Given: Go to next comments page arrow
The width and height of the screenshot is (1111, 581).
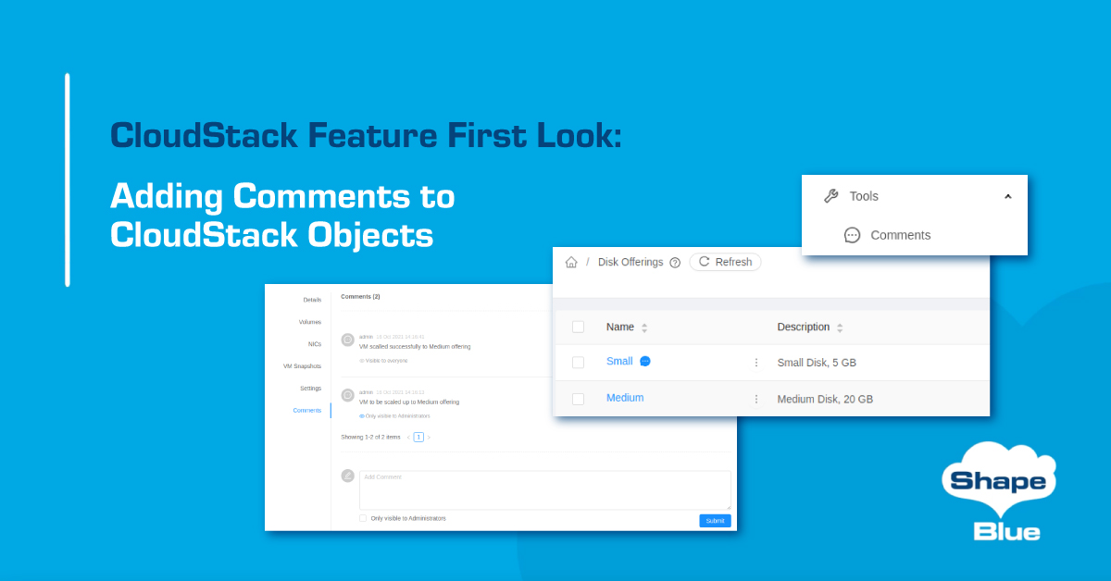Looking at the screenshot, I should (429, 437).
